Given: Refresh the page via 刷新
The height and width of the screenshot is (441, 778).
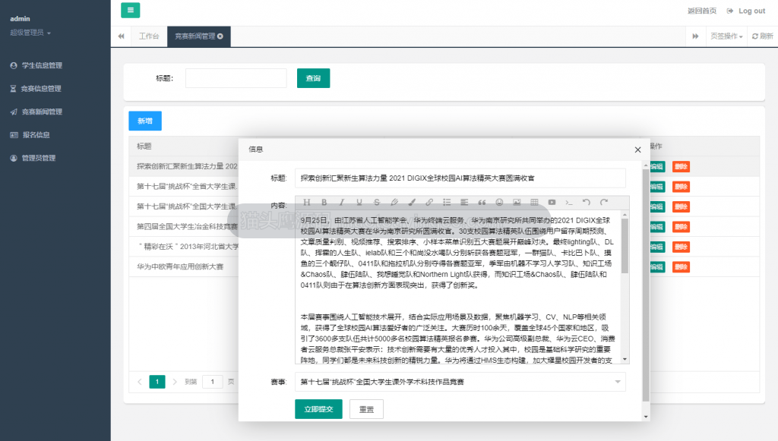Looking at the screenshot, I should tap(763, 36).
